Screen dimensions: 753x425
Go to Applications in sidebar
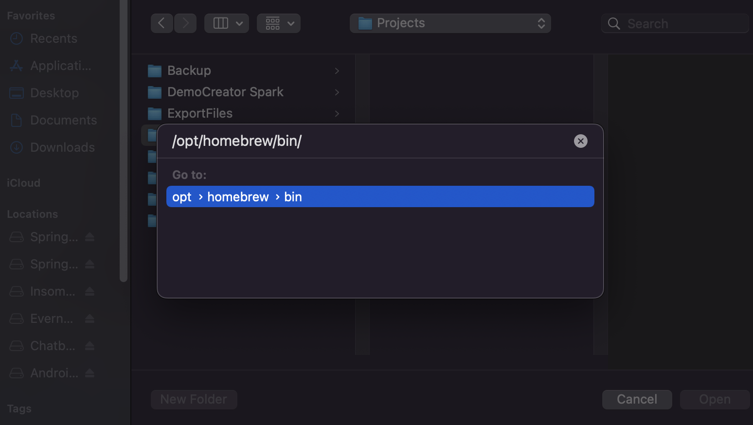60,66
